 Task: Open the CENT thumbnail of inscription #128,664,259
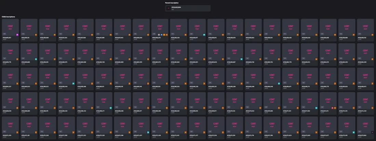365,52
